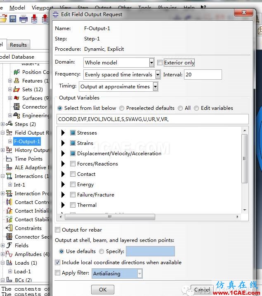Click the Fields tree icon
This screenshot has width=262, height=296.
coord(9,245)
